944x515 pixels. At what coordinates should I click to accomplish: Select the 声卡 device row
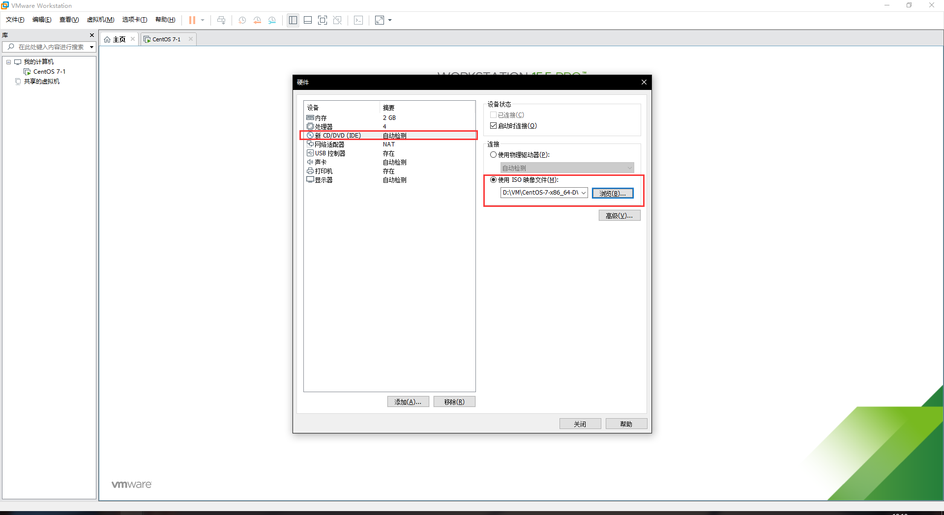click(389, 162)
